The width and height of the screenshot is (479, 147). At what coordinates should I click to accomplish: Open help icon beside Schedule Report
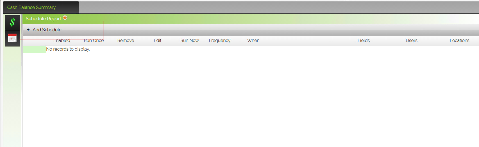(65, 18)
